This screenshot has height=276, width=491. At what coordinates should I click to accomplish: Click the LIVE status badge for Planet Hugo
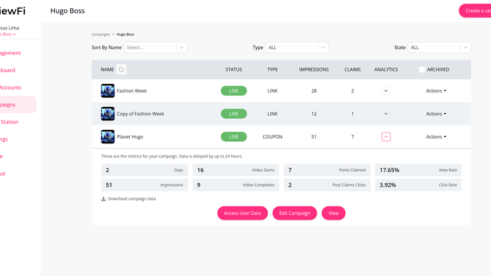click(234, 137)
